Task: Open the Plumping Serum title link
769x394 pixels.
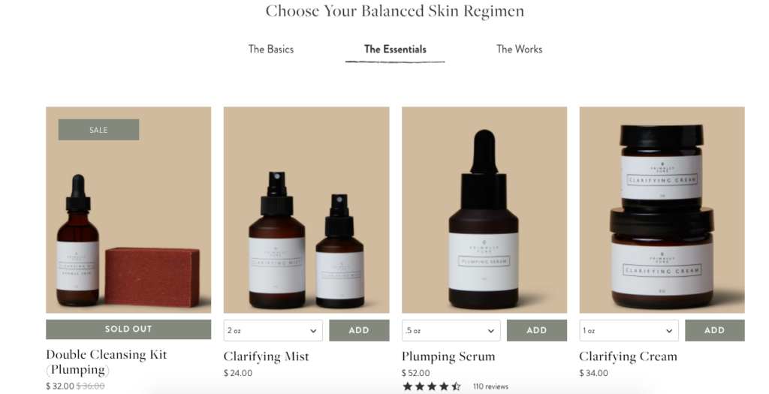Action: coord(448,356)
